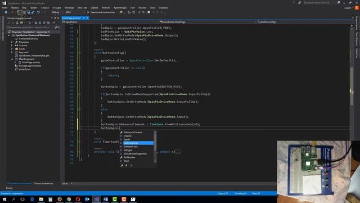Open File Explorer from the taskbar
360x203 pixels.
[41, 199]
